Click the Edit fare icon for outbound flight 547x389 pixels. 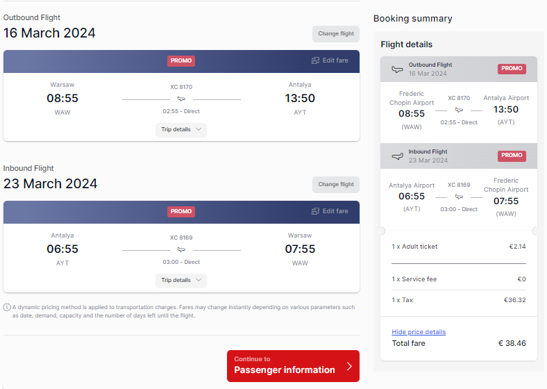click(x=315, y=60)
